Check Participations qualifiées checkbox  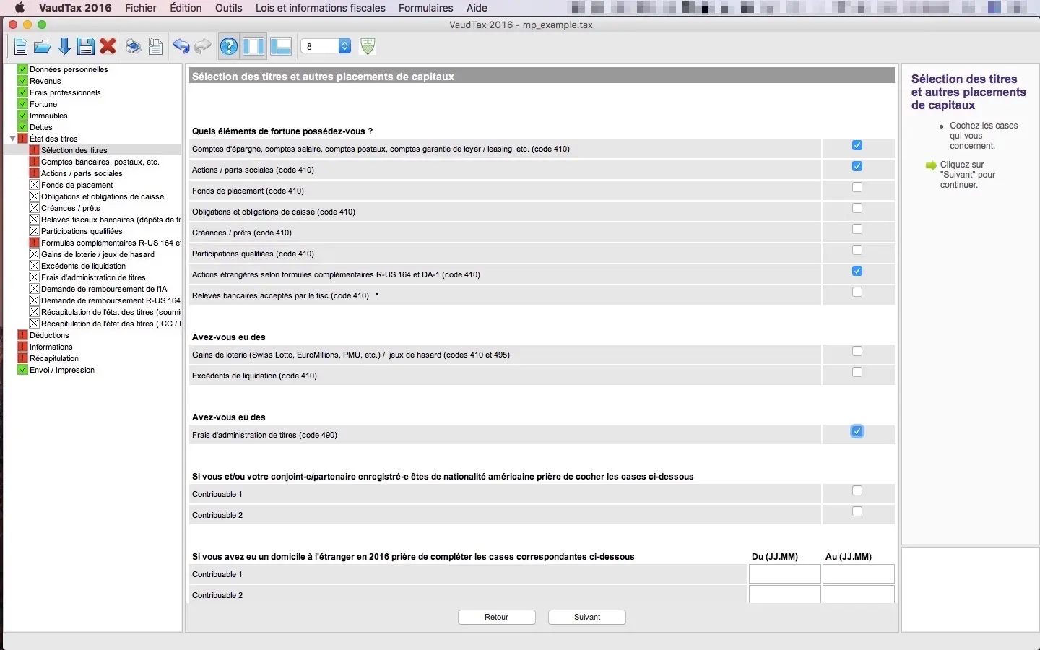[857, 250]
